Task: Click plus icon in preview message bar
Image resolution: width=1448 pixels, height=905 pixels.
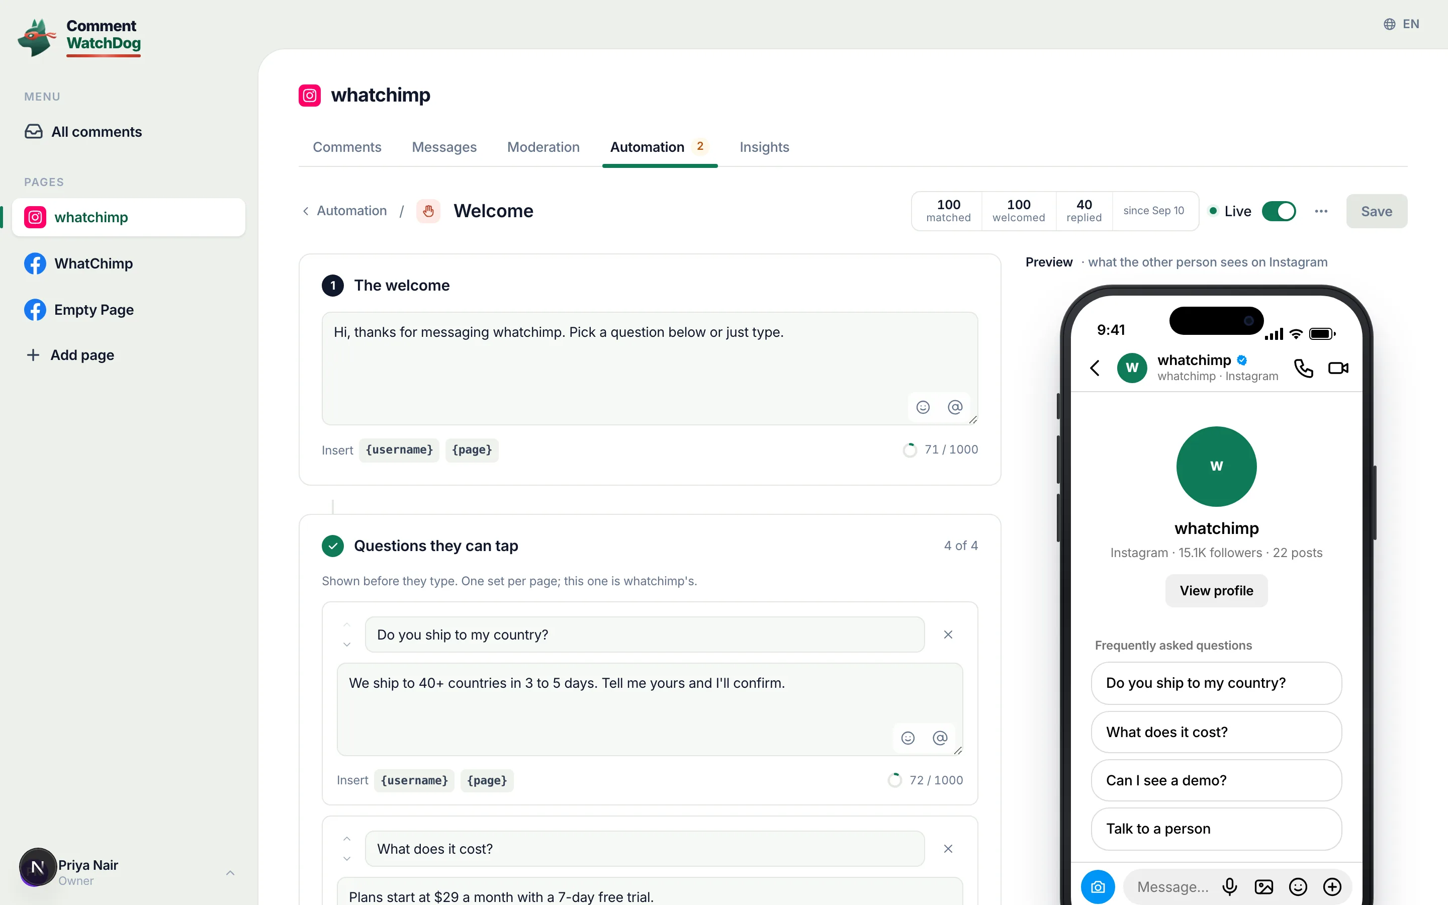Action: pyautogui.click(x=1332, y=887)
